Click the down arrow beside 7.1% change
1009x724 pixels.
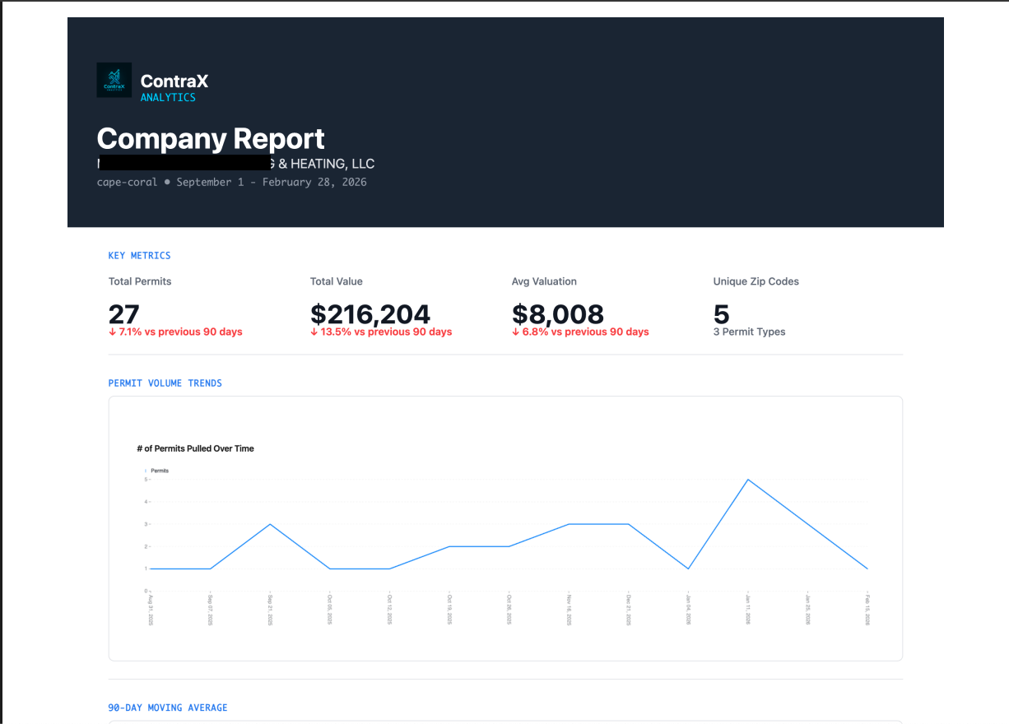click(x=112, y=332)
